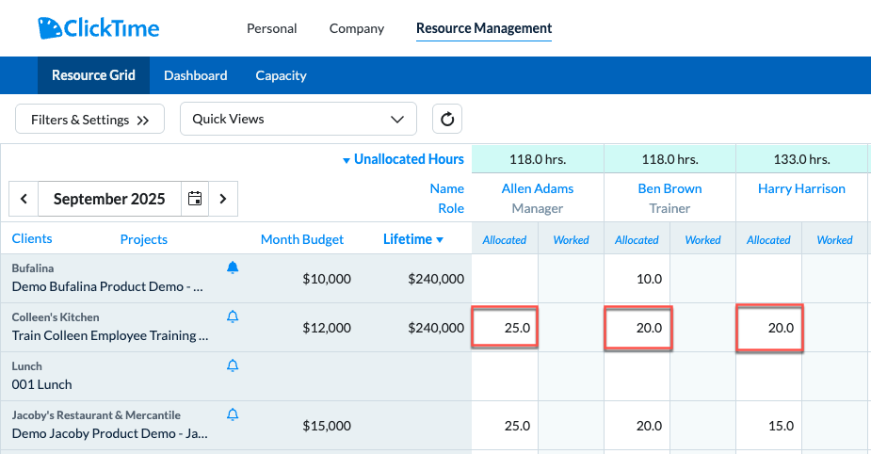Switch to the Resource Grid tab
The width and height of the screenshot is (871, 454).
click(93, 75)
